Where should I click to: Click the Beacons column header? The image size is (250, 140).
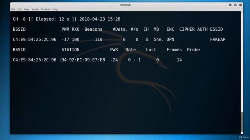coord(93,30)
